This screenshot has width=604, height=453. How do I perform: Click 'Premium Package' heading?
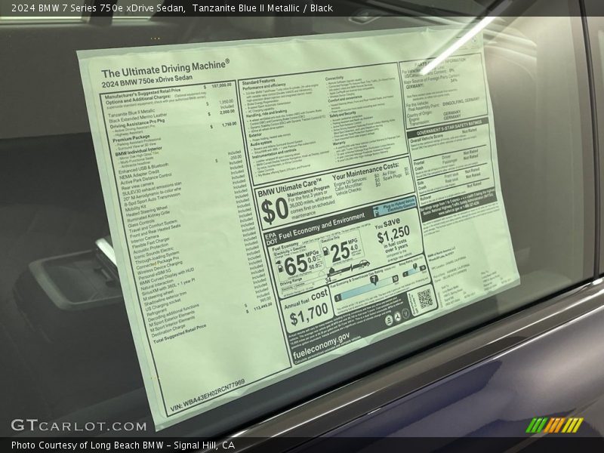[131, 139]
